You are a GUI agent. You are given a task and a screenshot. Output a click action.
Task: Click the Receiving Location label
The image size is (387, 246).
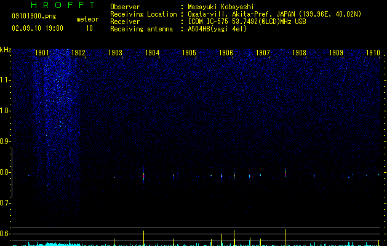(143, 14)
